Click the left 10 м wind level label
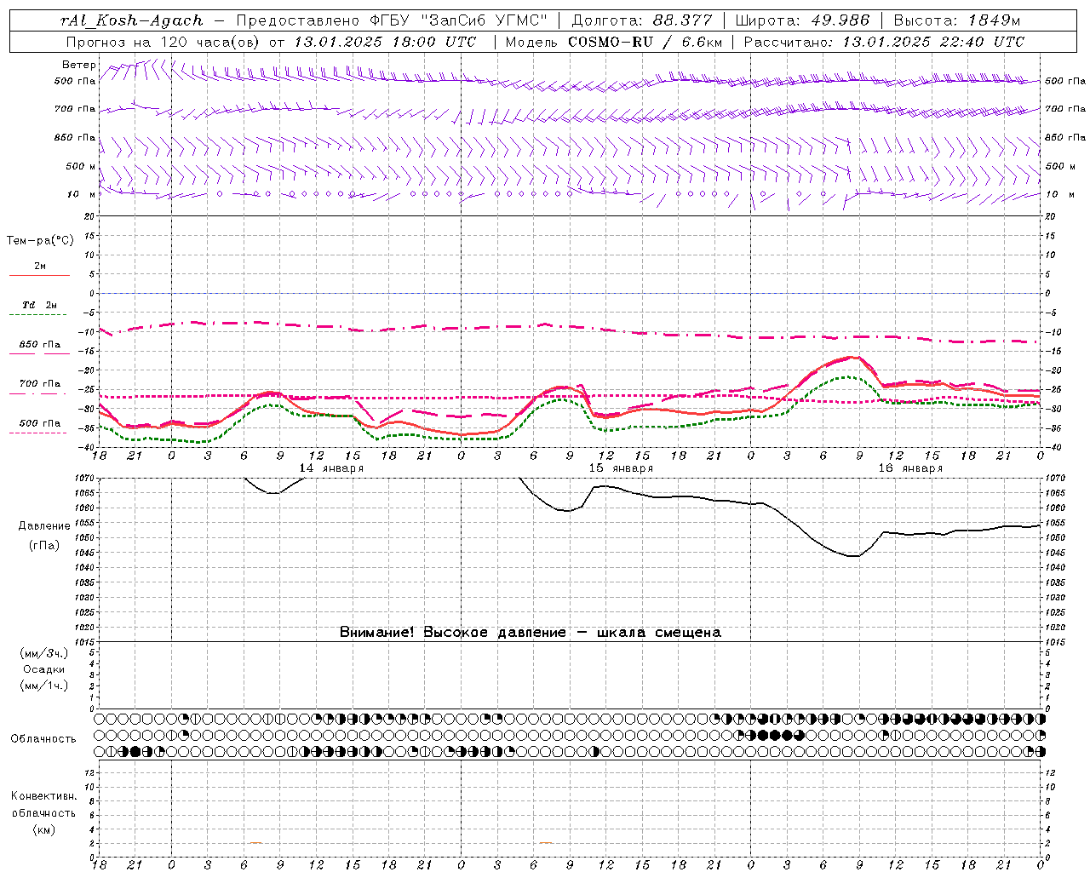This screenshot has width=1090, height=872. (81, 194)
